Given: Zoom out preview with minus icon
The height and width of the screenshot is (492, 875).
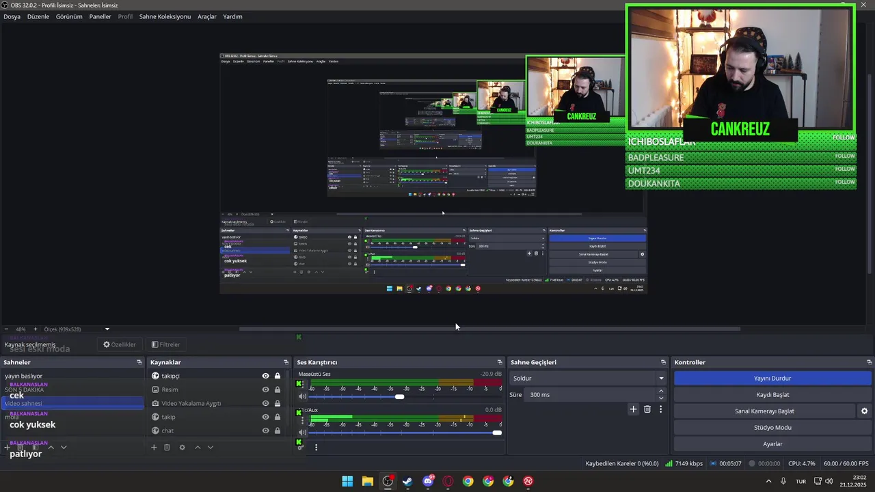Looking at the screenshot, I should pyautogui.click(x=6, y=329).
